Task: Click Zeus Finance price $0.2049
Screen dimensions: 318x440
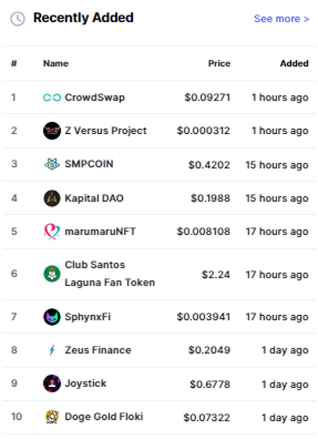Action: (x=209, y=350)
